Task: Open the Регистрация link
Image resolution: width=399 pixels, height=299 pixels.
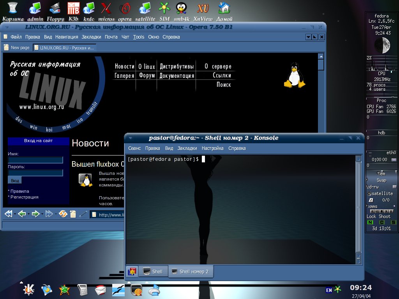Action: (x=25, y=197)
